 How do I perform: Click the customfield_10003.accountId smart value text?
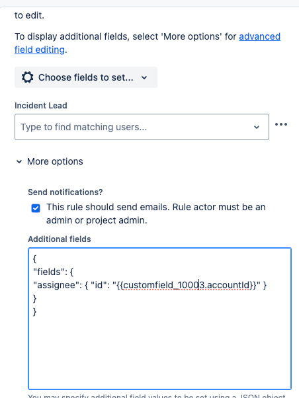[186, 286]
